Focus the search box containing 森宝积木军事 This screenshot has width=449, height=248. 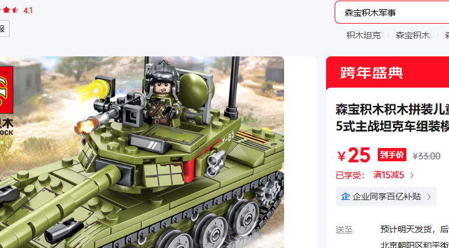(x=392, y=12)
